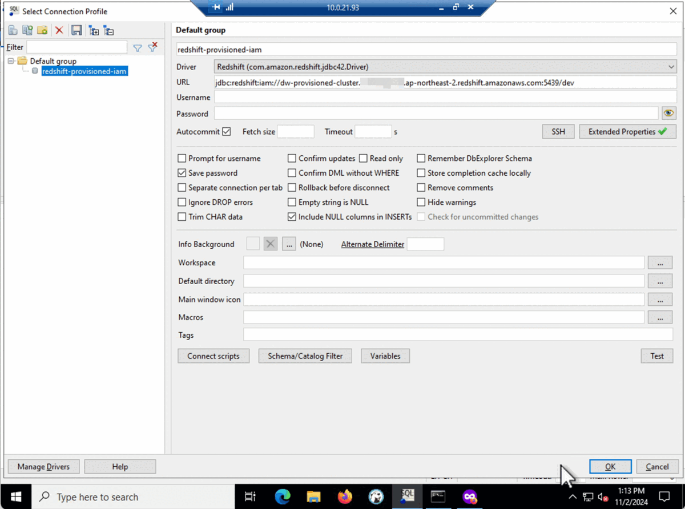
Task: Enable Confirm DML without WHERE
Action: [292, 173]
